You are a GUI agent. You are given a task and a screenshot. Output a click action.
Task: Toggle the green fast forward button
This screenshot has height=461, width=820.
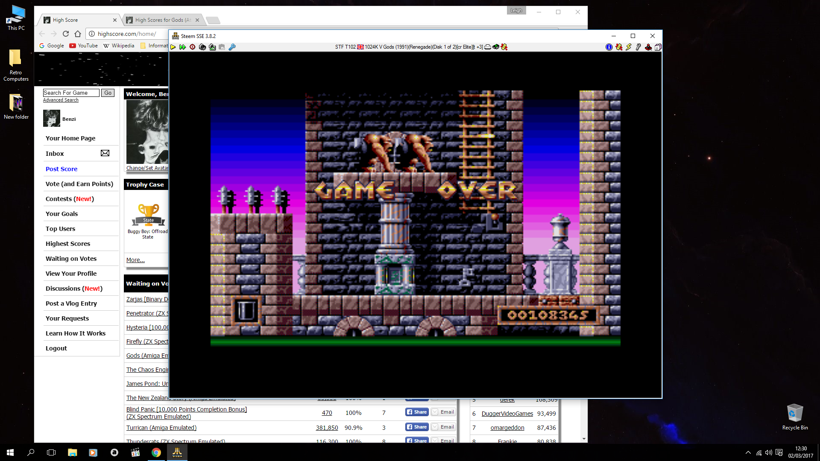182,47
